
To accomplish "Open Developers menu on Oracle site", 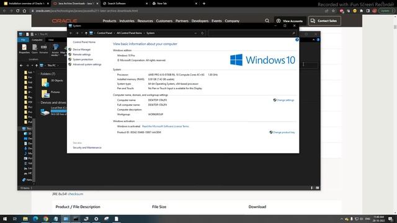I will (x=200, y=21).
